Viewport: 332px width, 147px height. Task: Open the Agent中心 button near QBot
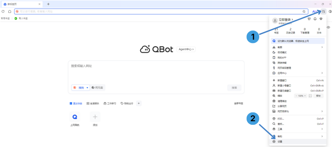186,49
